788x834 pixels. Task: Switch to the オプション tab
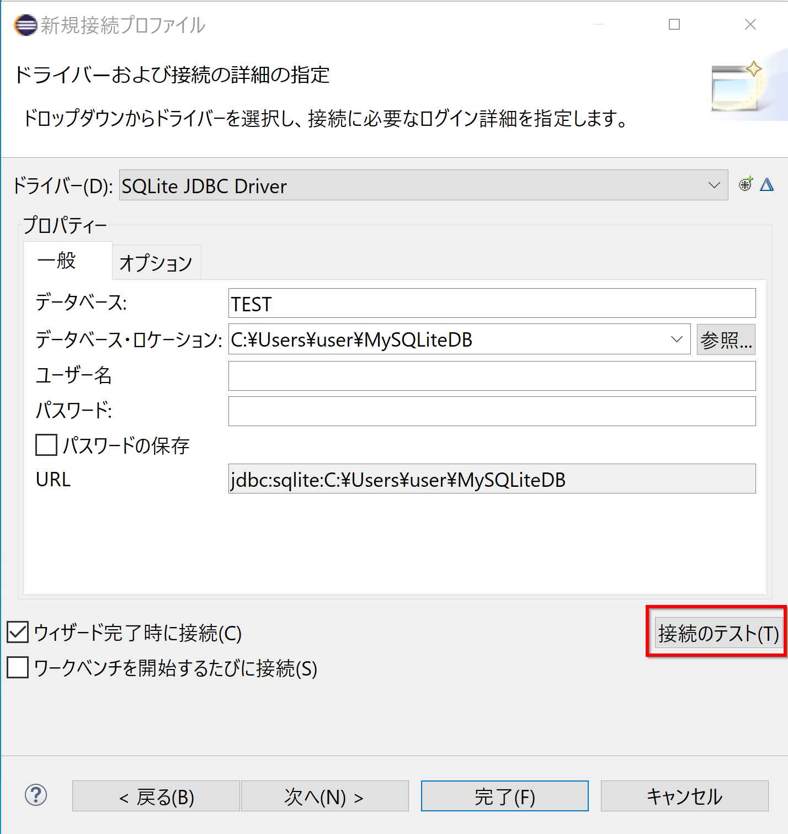click(156, 262)
